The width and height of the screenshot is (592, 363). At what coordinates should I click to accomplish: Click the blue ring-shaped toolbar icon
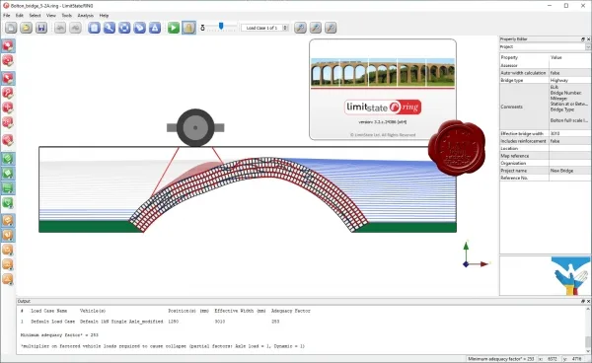coord(124,28)
